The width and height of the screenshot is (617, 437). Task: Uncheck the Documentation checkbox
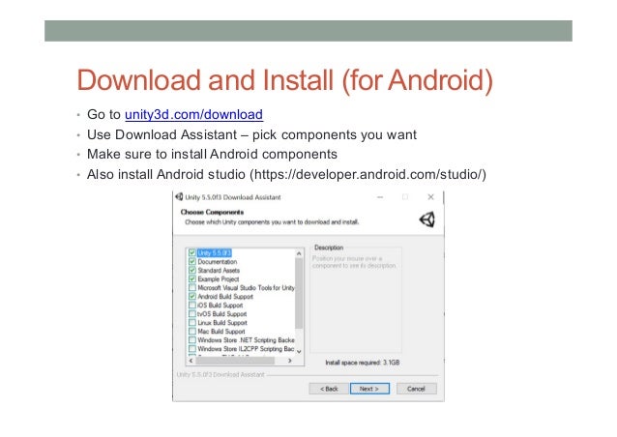[192, 261]
